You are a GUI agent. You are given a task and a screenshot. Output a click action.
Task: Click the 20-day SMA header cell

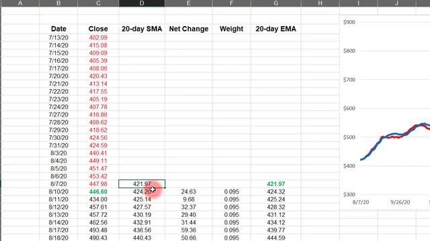[x=142, y=29]
